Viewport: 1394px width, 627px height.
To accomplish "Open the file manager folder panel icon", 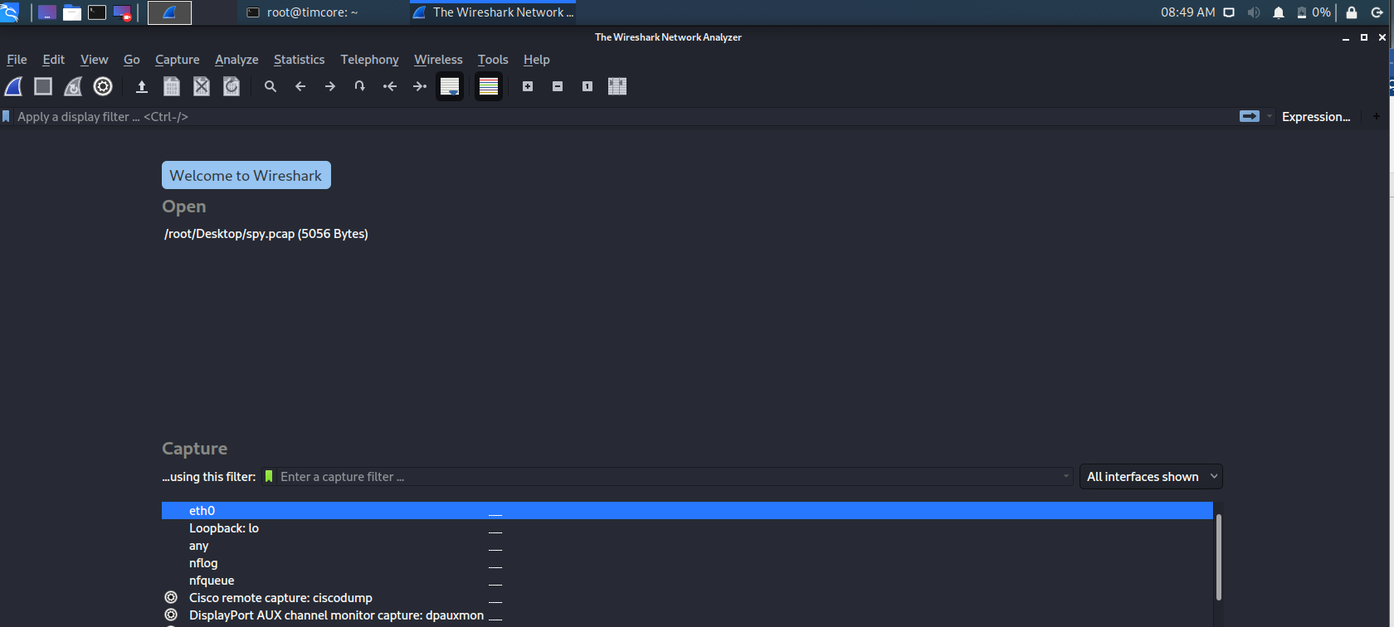I will click(x=72, y=12).
